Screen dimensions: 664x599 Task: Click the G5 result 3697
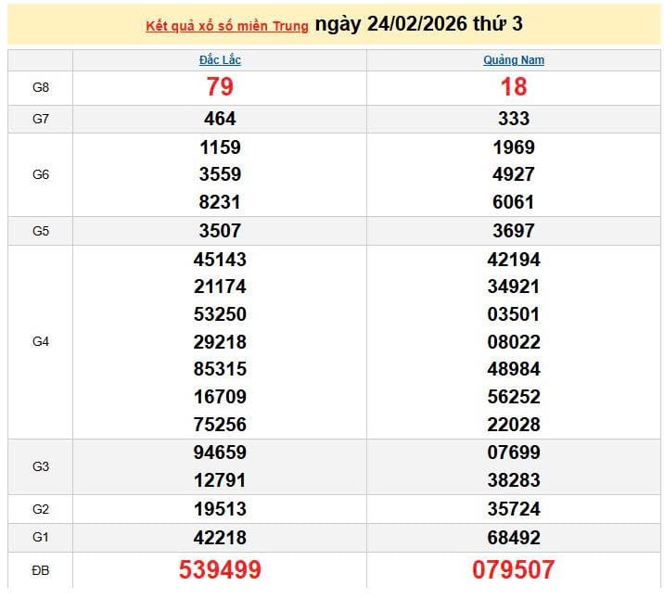513,231
